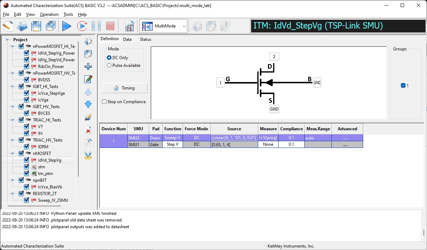
Task: Switch to the Status tab
Action: click(146, 39)
